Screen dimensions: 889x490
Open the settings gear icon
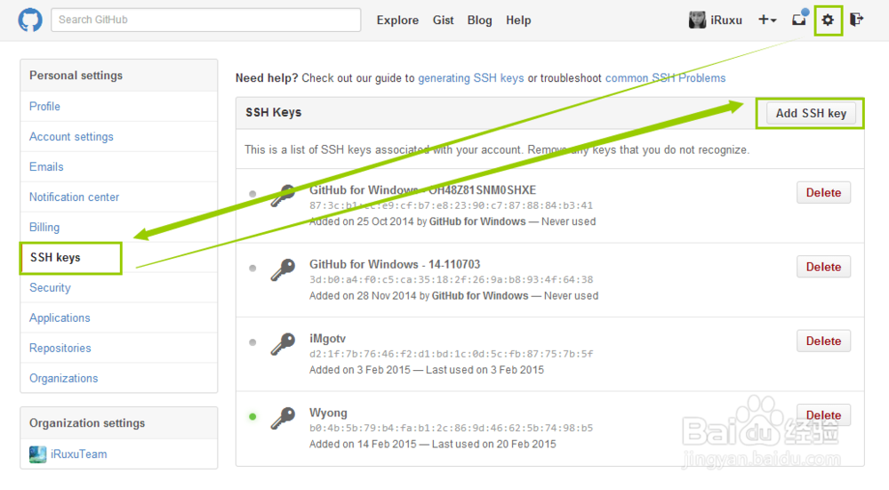pyautogui.click(x=828, y=20)
